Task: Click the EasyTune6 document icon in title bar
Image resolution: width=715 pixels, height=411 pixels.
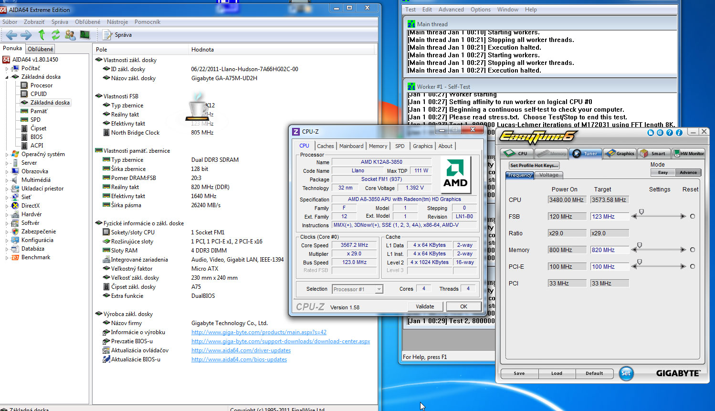Action: click(x=651, y=133)
